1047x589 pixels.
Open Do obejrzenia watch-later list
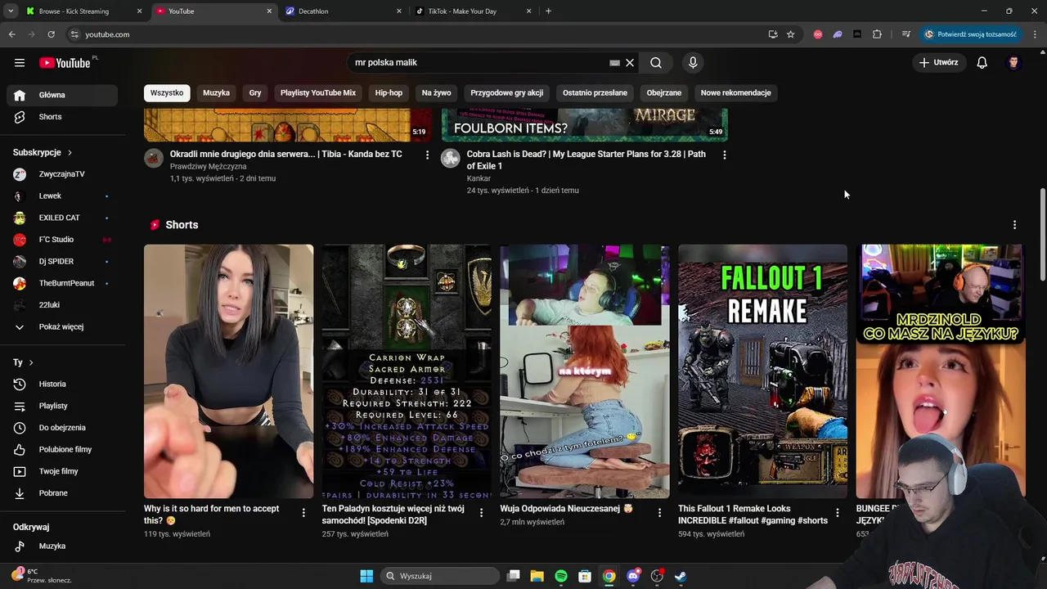pos(62,428)
